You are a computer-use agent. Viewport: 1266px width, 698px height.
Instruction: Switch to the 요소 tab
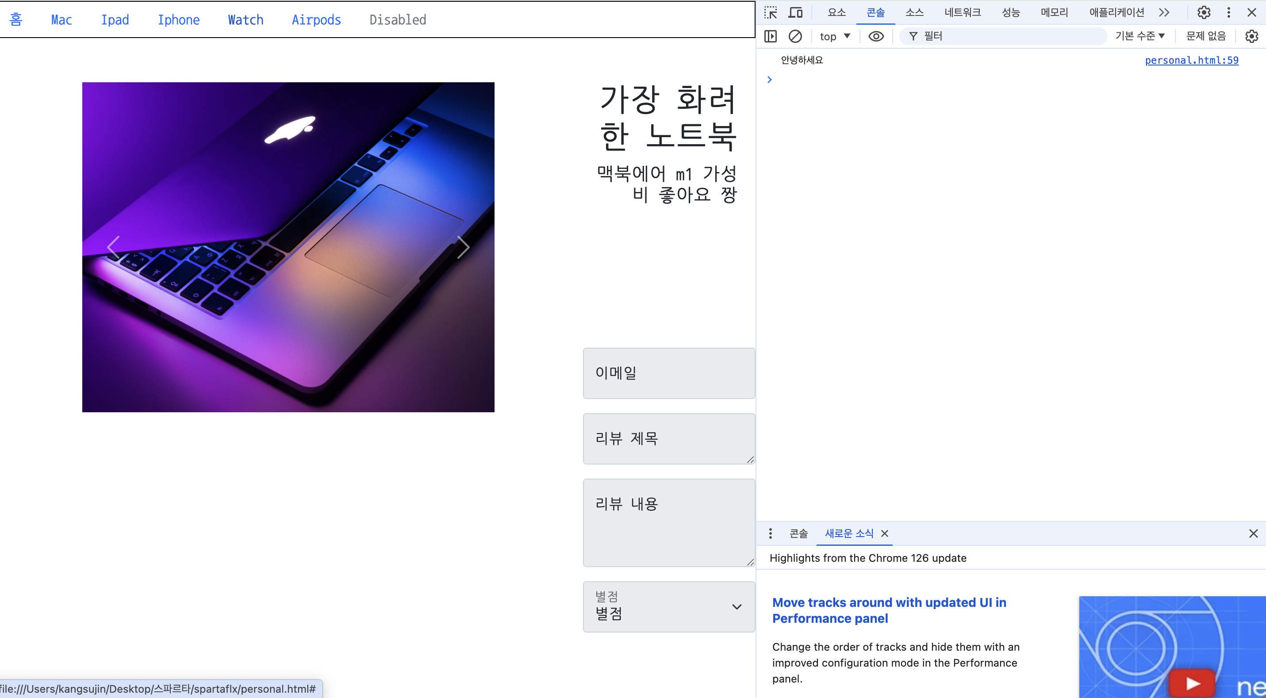836,12
